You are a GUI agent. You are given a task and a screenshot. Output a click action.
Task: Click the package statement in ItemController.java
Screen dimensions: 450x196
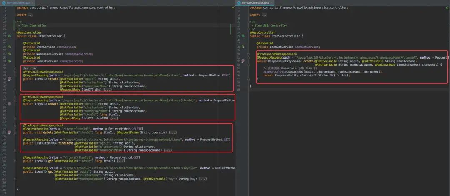pyautogui.click(x=66, y=8)
